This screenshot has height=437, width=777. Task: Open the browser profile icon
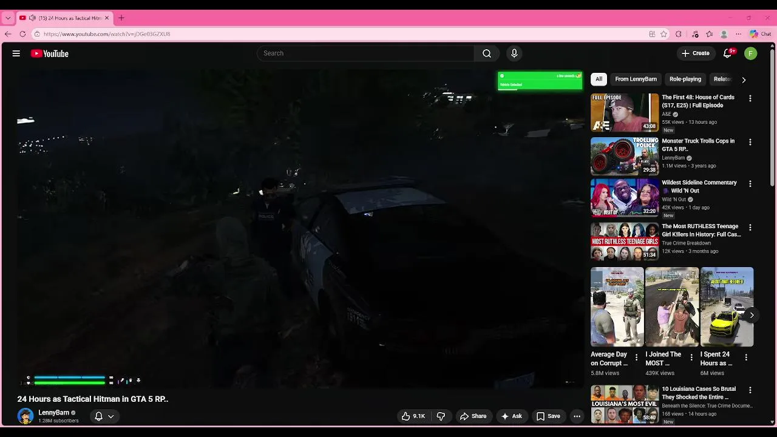pyautogui.click(x=724, y=34)
